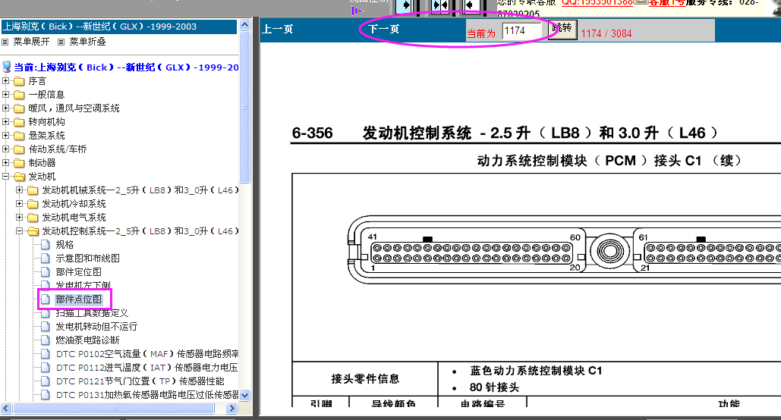Click the 制动器 folder icon
This screenshot has height=420, width=781.
tap(20, 163)
